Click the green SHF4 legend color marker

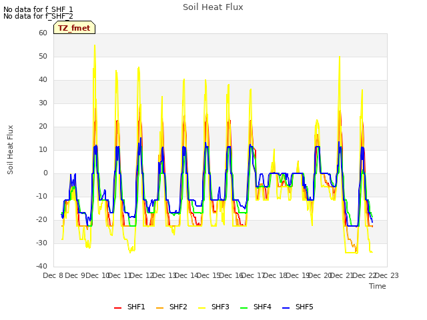pos(244,308)
